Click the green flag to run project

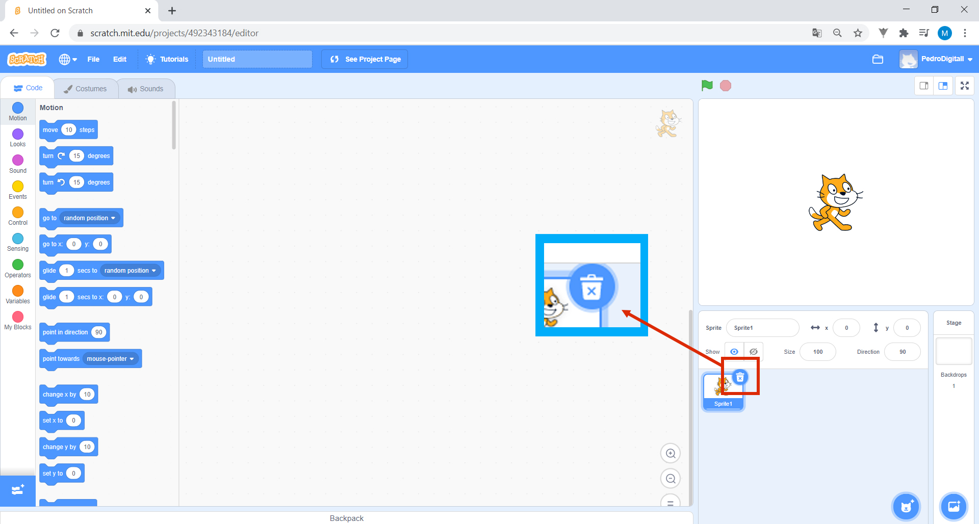tap(707, 86)
